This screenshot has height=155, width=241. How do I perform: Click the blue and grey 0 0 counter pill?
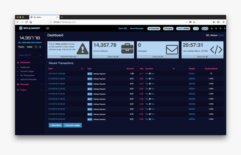205,29
